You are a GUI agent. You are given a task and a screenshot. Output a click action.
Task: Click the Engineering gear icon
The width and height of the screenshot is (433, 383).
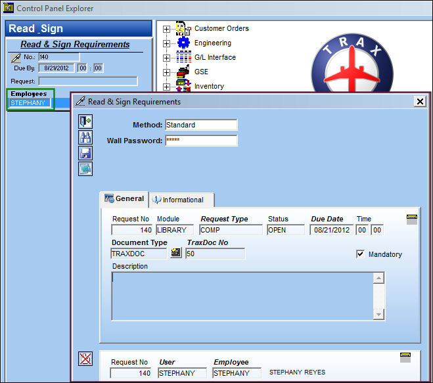(183, 43)
